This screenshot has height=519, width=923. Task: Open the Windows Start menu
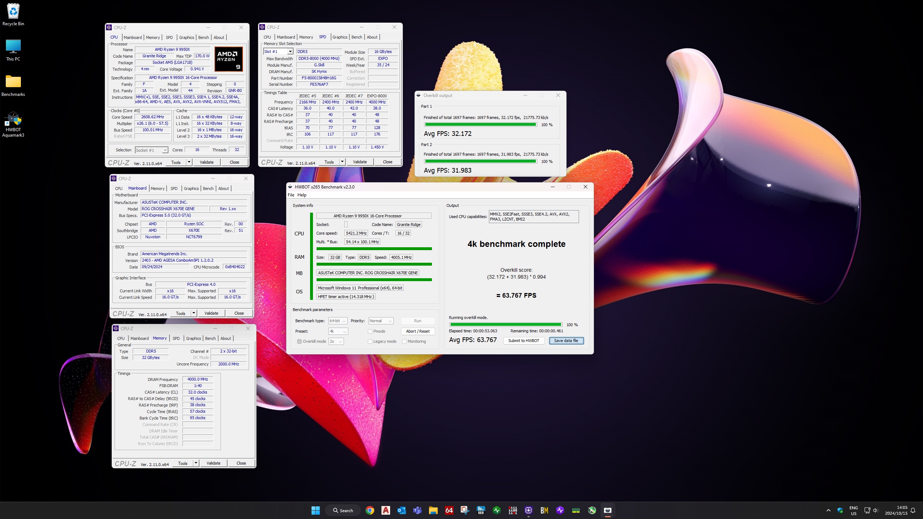pos(315,510)
